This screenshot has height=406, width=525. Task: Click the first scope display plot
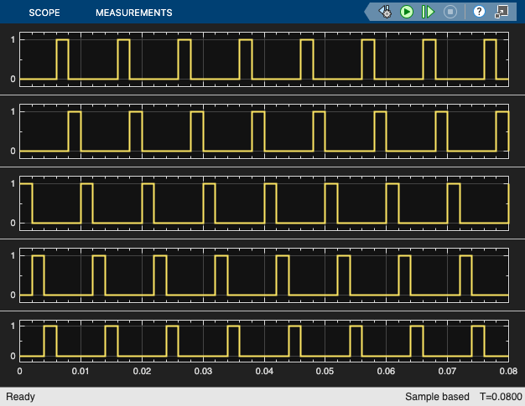[264, 59]
